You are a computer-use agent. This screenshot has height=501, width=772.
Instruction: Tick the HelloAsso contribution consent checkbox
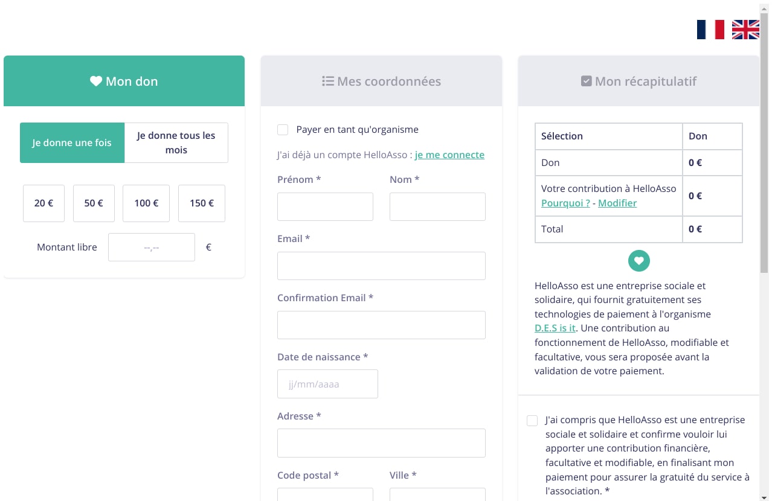coord(532,421)
